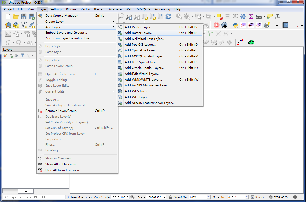Open the Layer Styling brush icon
Screen dimensions: 306x202
click(5, 56)
